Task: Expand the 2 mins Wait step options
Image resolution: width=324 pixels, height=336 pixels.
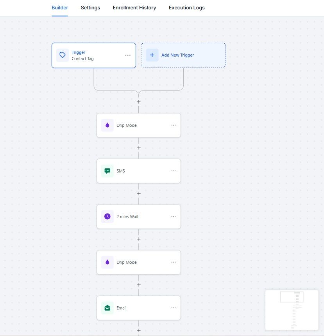Action: (174, 217)
